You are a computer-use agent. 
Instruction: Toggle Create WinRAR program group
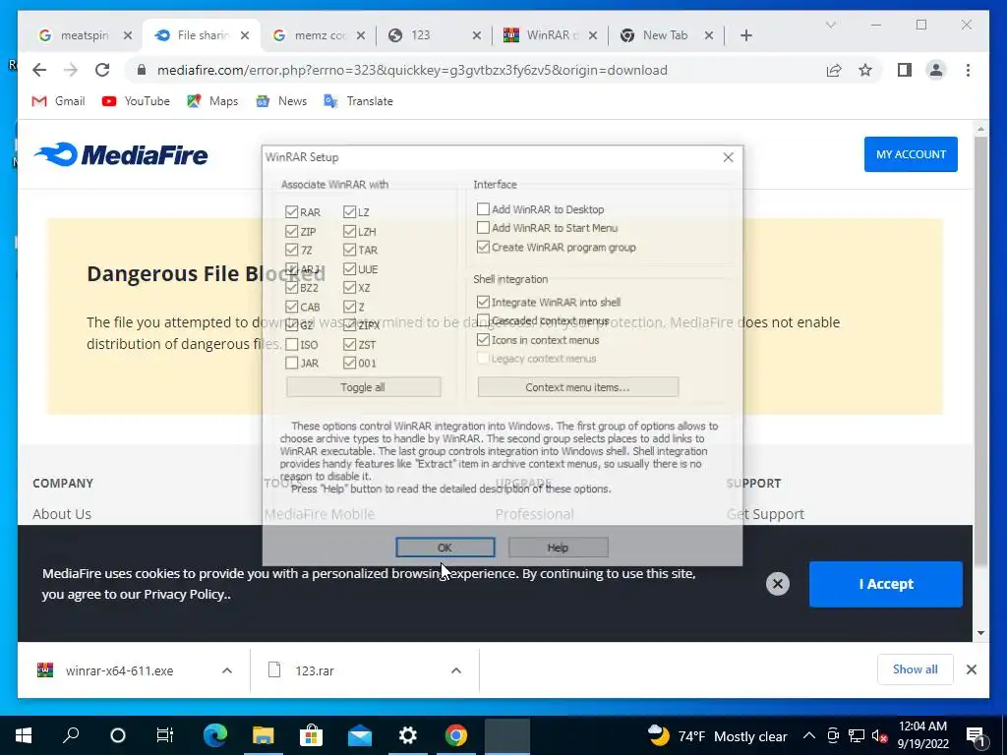tap(483, 247)
